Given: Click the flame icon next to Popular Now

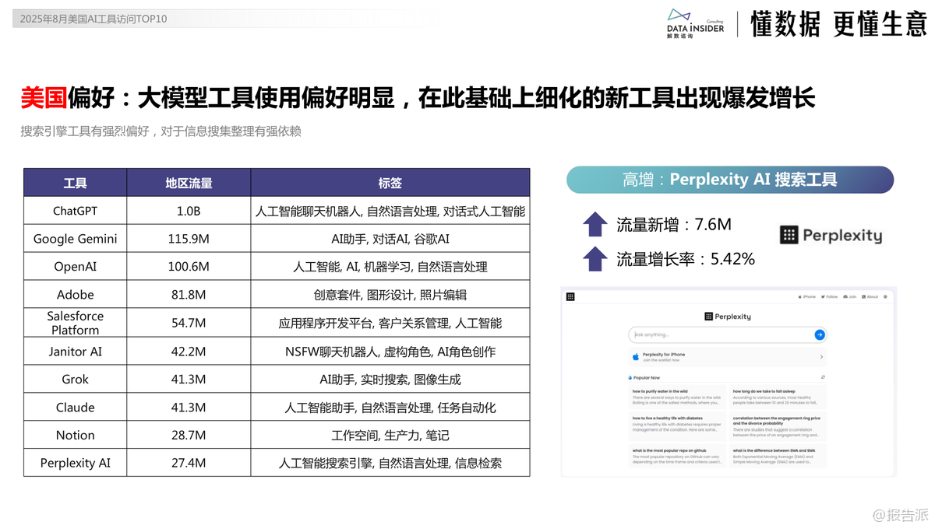Looking at the screenshot, I should (630, 377).
